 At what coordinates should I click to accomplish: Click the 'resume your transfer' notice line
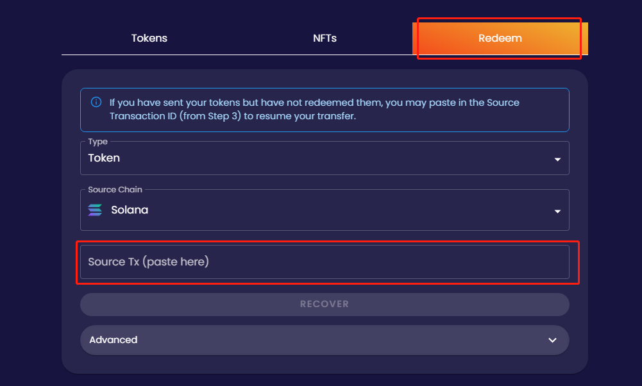(x=233, y=116)
